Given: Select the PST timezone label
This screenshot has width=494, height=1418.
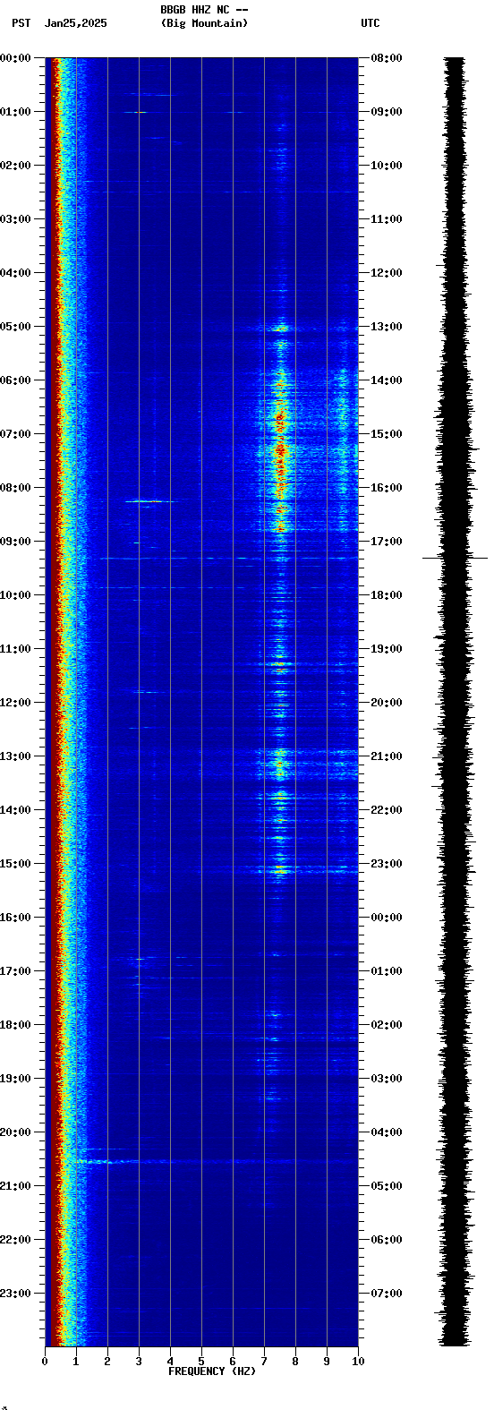Looking at the screenshot, I should 21,23.
